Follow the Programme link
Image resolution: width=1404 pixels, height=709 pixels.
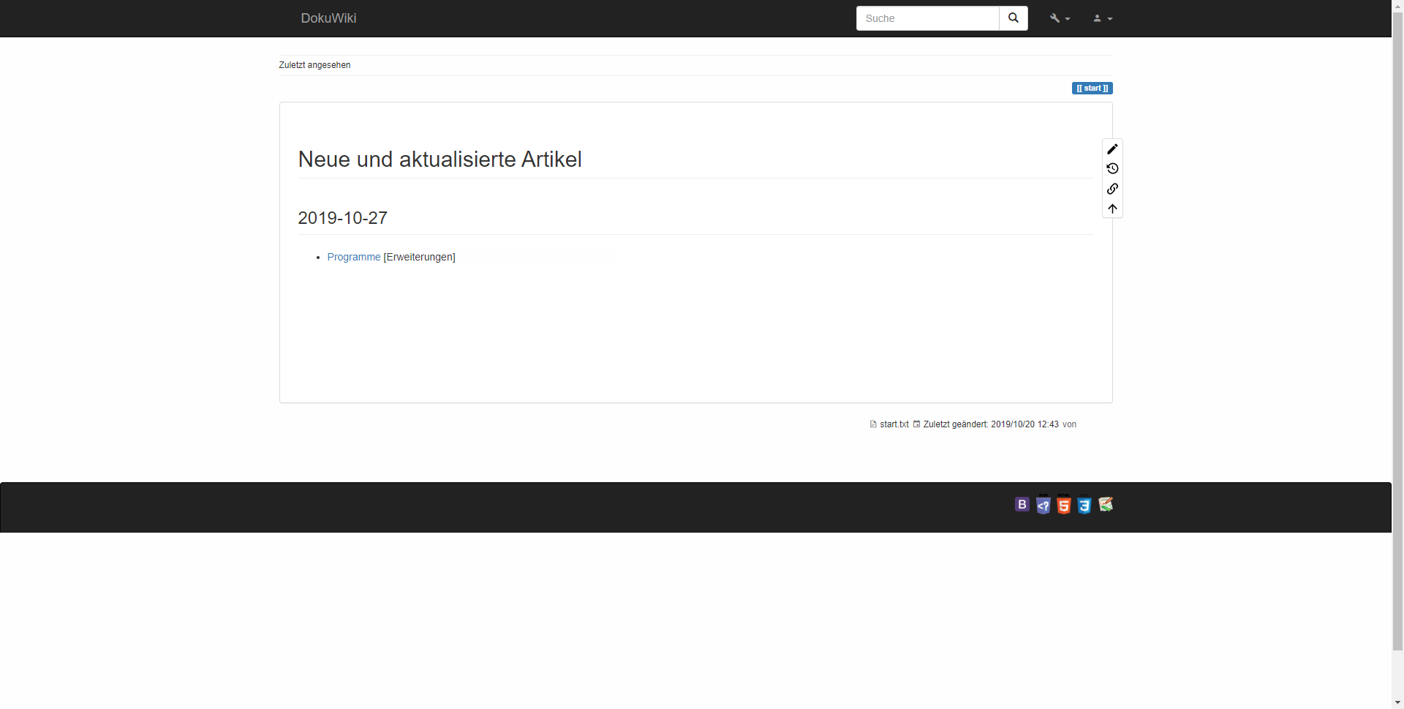tap(353, 257)
